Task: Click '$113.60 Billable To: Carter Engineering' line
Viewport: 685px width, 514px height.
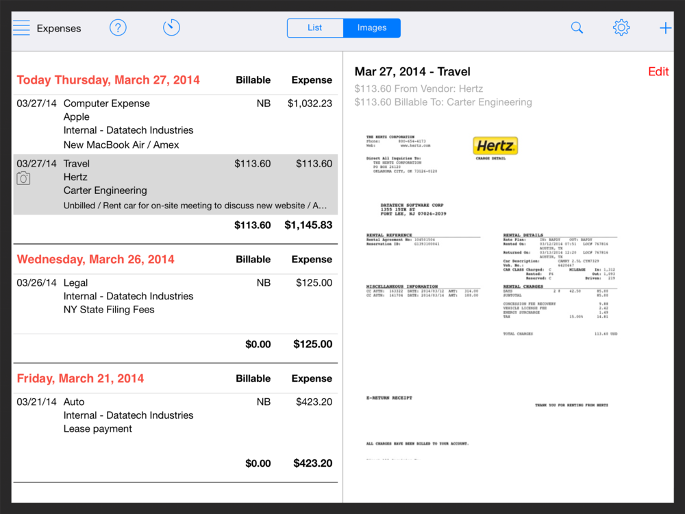Action: tap(443, 102)
